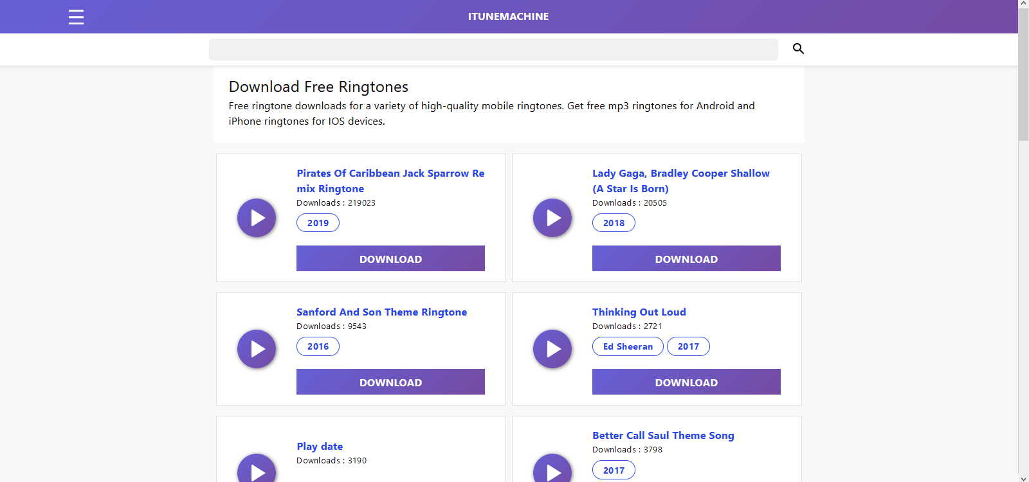Select the 2016 tag under Sanford And Son
1029x482 pixels.
(x=318, y=346)
